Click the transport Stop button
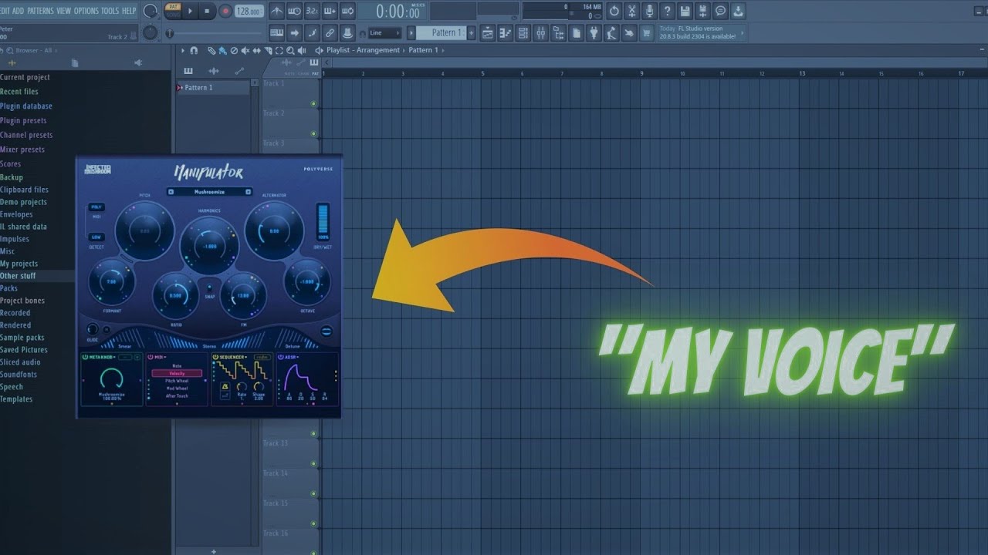988x555 pixels. (x=207, y=11)
